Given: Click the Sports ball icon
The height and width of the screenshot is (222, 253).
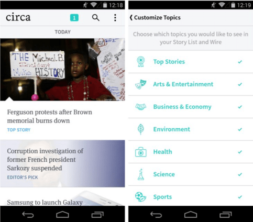Looking at the screenshot, I should tap(140, 197).
